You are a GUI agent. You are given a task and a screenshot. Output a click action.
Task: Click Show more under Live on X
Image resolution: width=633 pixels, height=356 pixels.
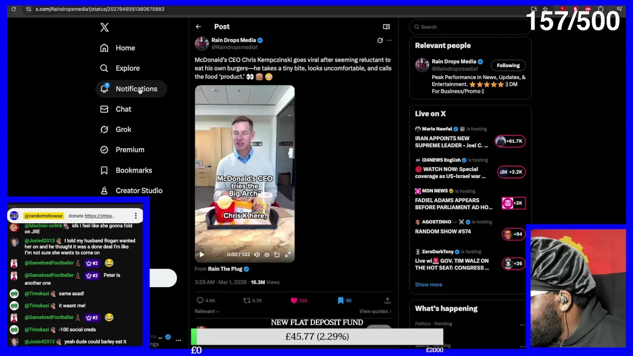(x=428, y=285)
